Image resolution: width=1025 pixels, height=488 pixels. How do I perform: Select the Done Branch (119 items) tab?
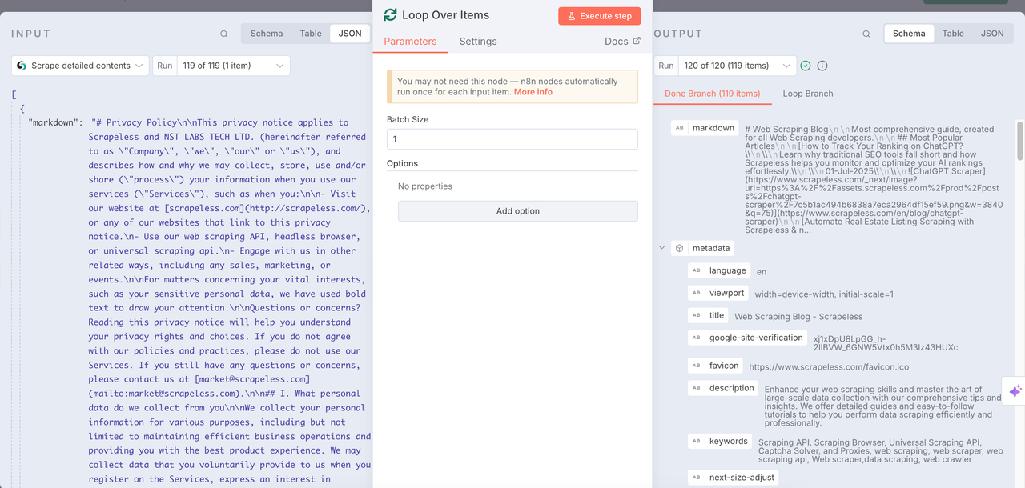(x=712, y=94)
